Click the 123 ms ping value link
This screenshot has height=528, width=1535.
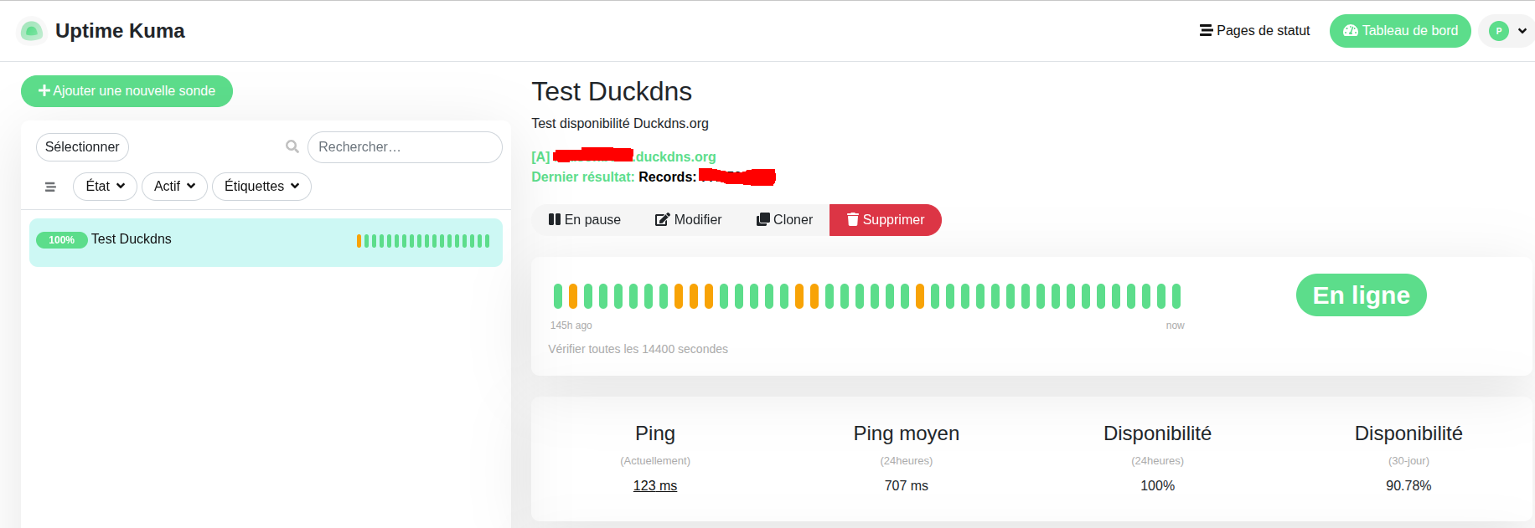point(654,485)
